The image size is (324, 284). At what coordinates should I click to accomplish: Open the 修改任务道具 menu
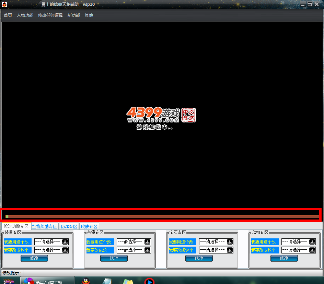point(50,15)
